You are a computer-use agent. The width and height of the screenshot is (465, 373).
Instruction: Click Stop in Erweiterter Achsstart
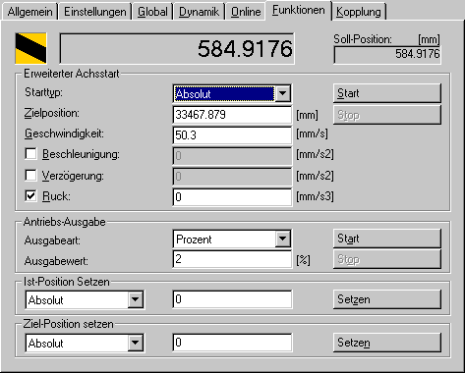(387, 115)
